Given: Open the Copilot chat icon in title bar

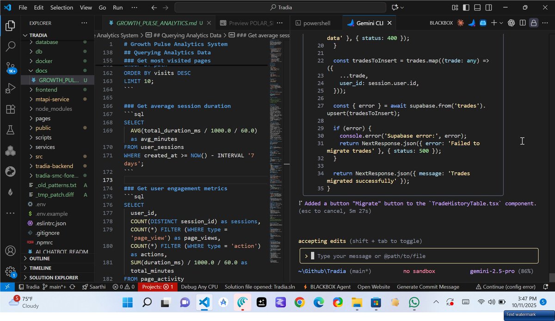Looking at the screenshot, I should [x=395, y=7].
